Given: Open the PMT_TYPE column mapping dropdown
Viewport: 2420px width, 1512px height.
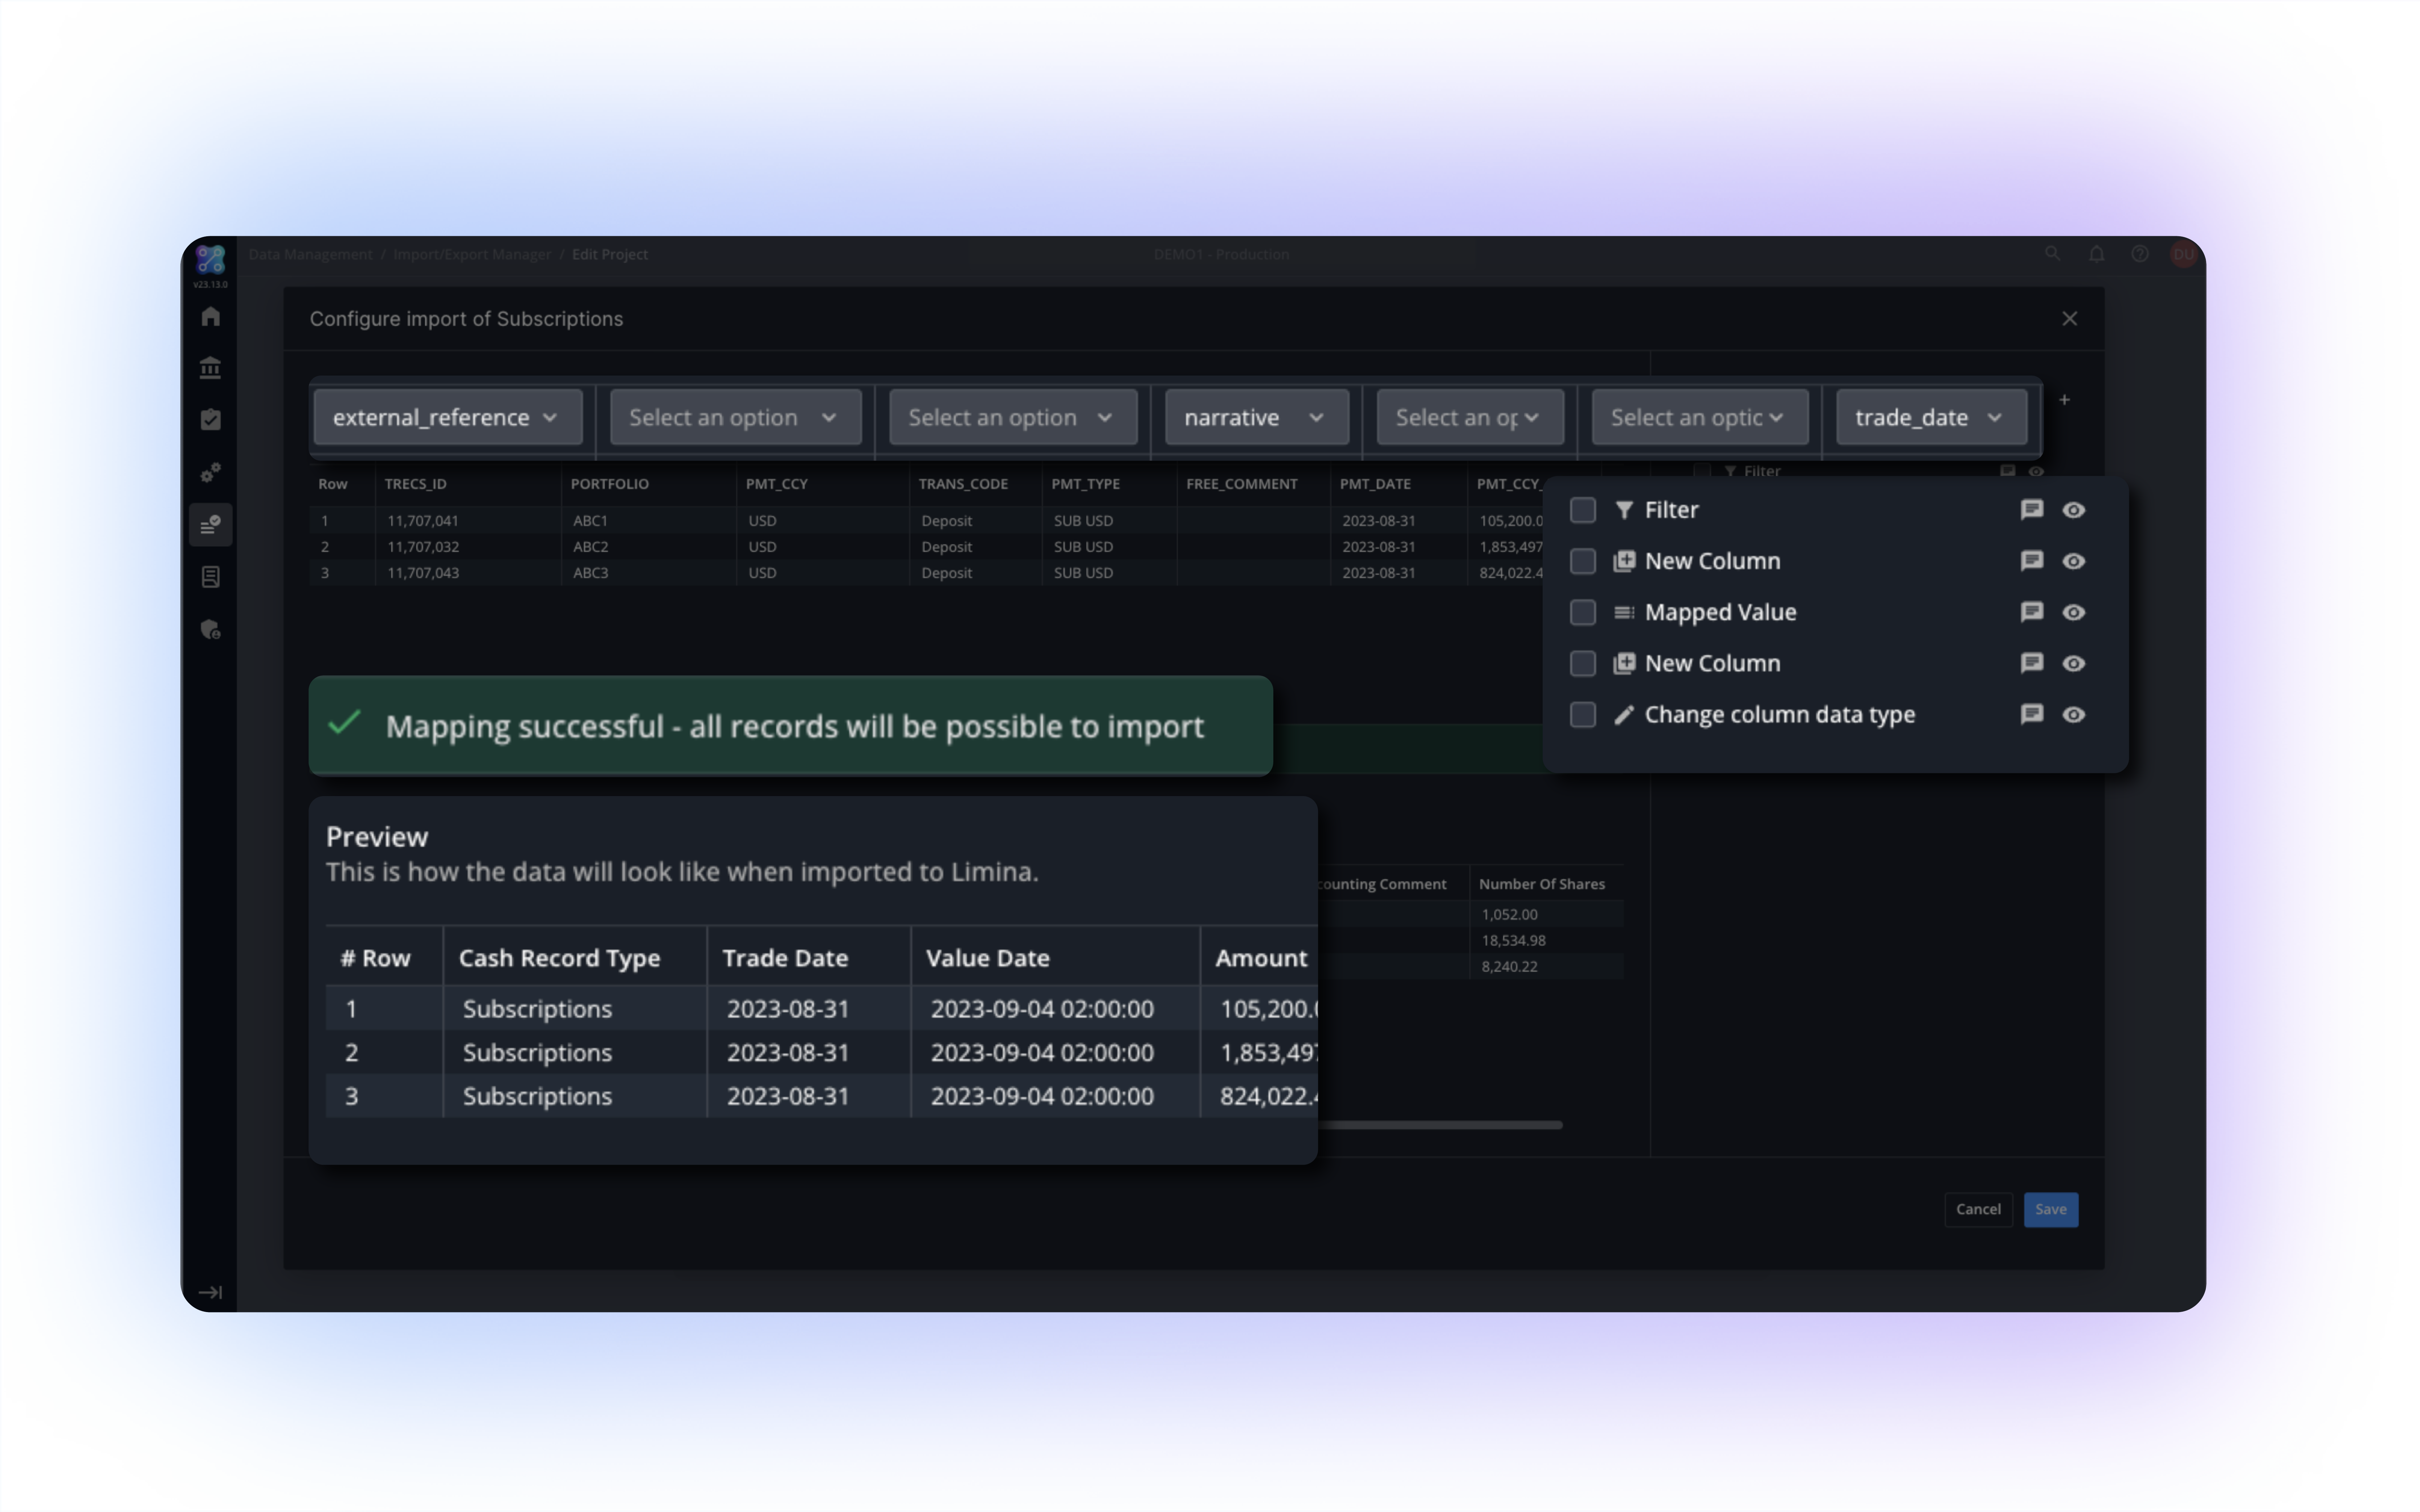Looking at the screenshot, I should pyautogui.click(x=1470, y=417).
